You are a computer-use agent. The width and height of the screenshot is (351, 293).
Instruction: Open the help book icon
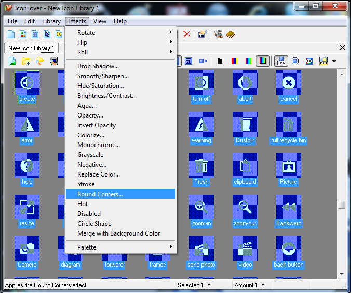231,34
